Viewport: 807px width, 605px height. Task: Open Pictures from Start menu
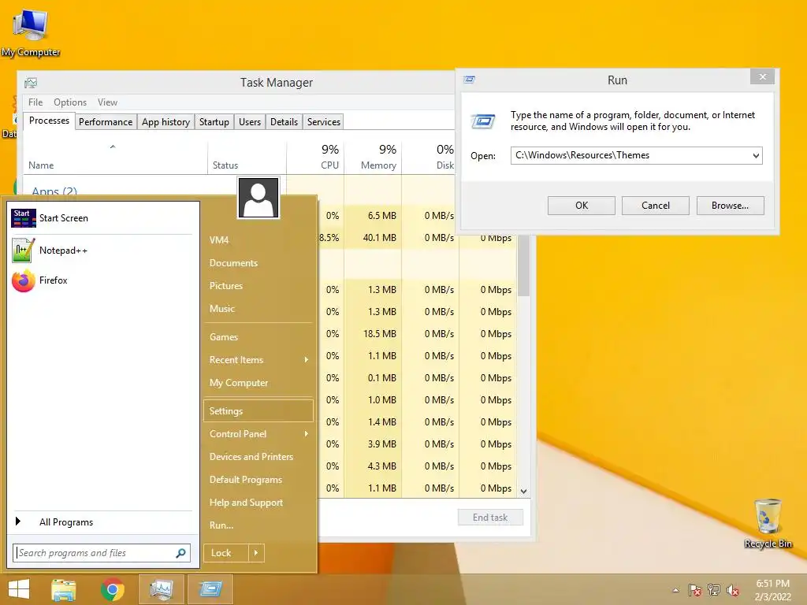(258, 285)
